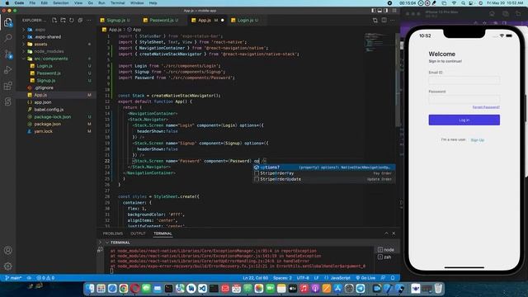528x297 pixels.
Task: Open Google Chrome in the Dock
Action: pyautogui.click(x=124, y=288)
